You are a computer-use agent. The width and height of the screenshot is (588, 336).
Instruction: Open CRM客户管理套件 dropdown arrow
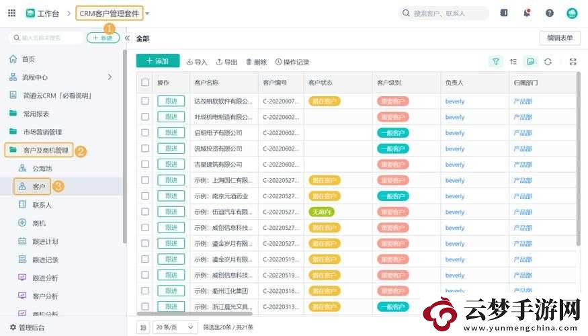coord(147,13)
